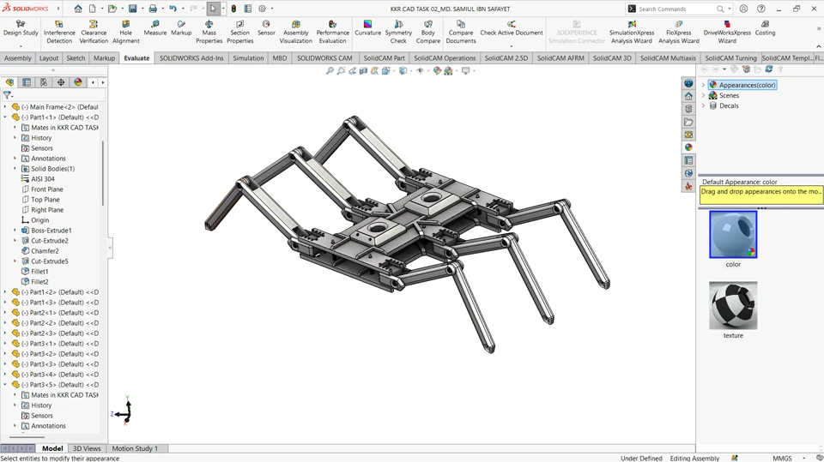
Task: Click the Home icon in title toolbar
Action: pos(78,9)
